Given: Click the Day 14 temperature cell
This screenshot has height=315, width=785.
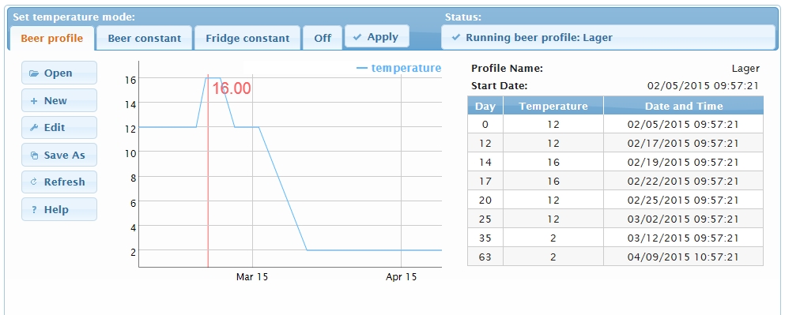Looking at the screenshot, I should point(553,162).
